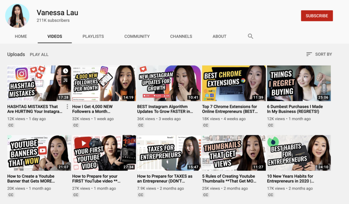Click CC badge under New Years Habits video
This screenshot has height=204, width=349.
click(271, 195)
